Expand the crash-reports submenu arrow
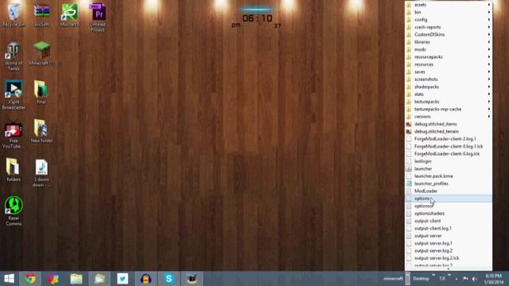This screenshot has width=509, height=286. pyautogui.click(x=489, y=27)
